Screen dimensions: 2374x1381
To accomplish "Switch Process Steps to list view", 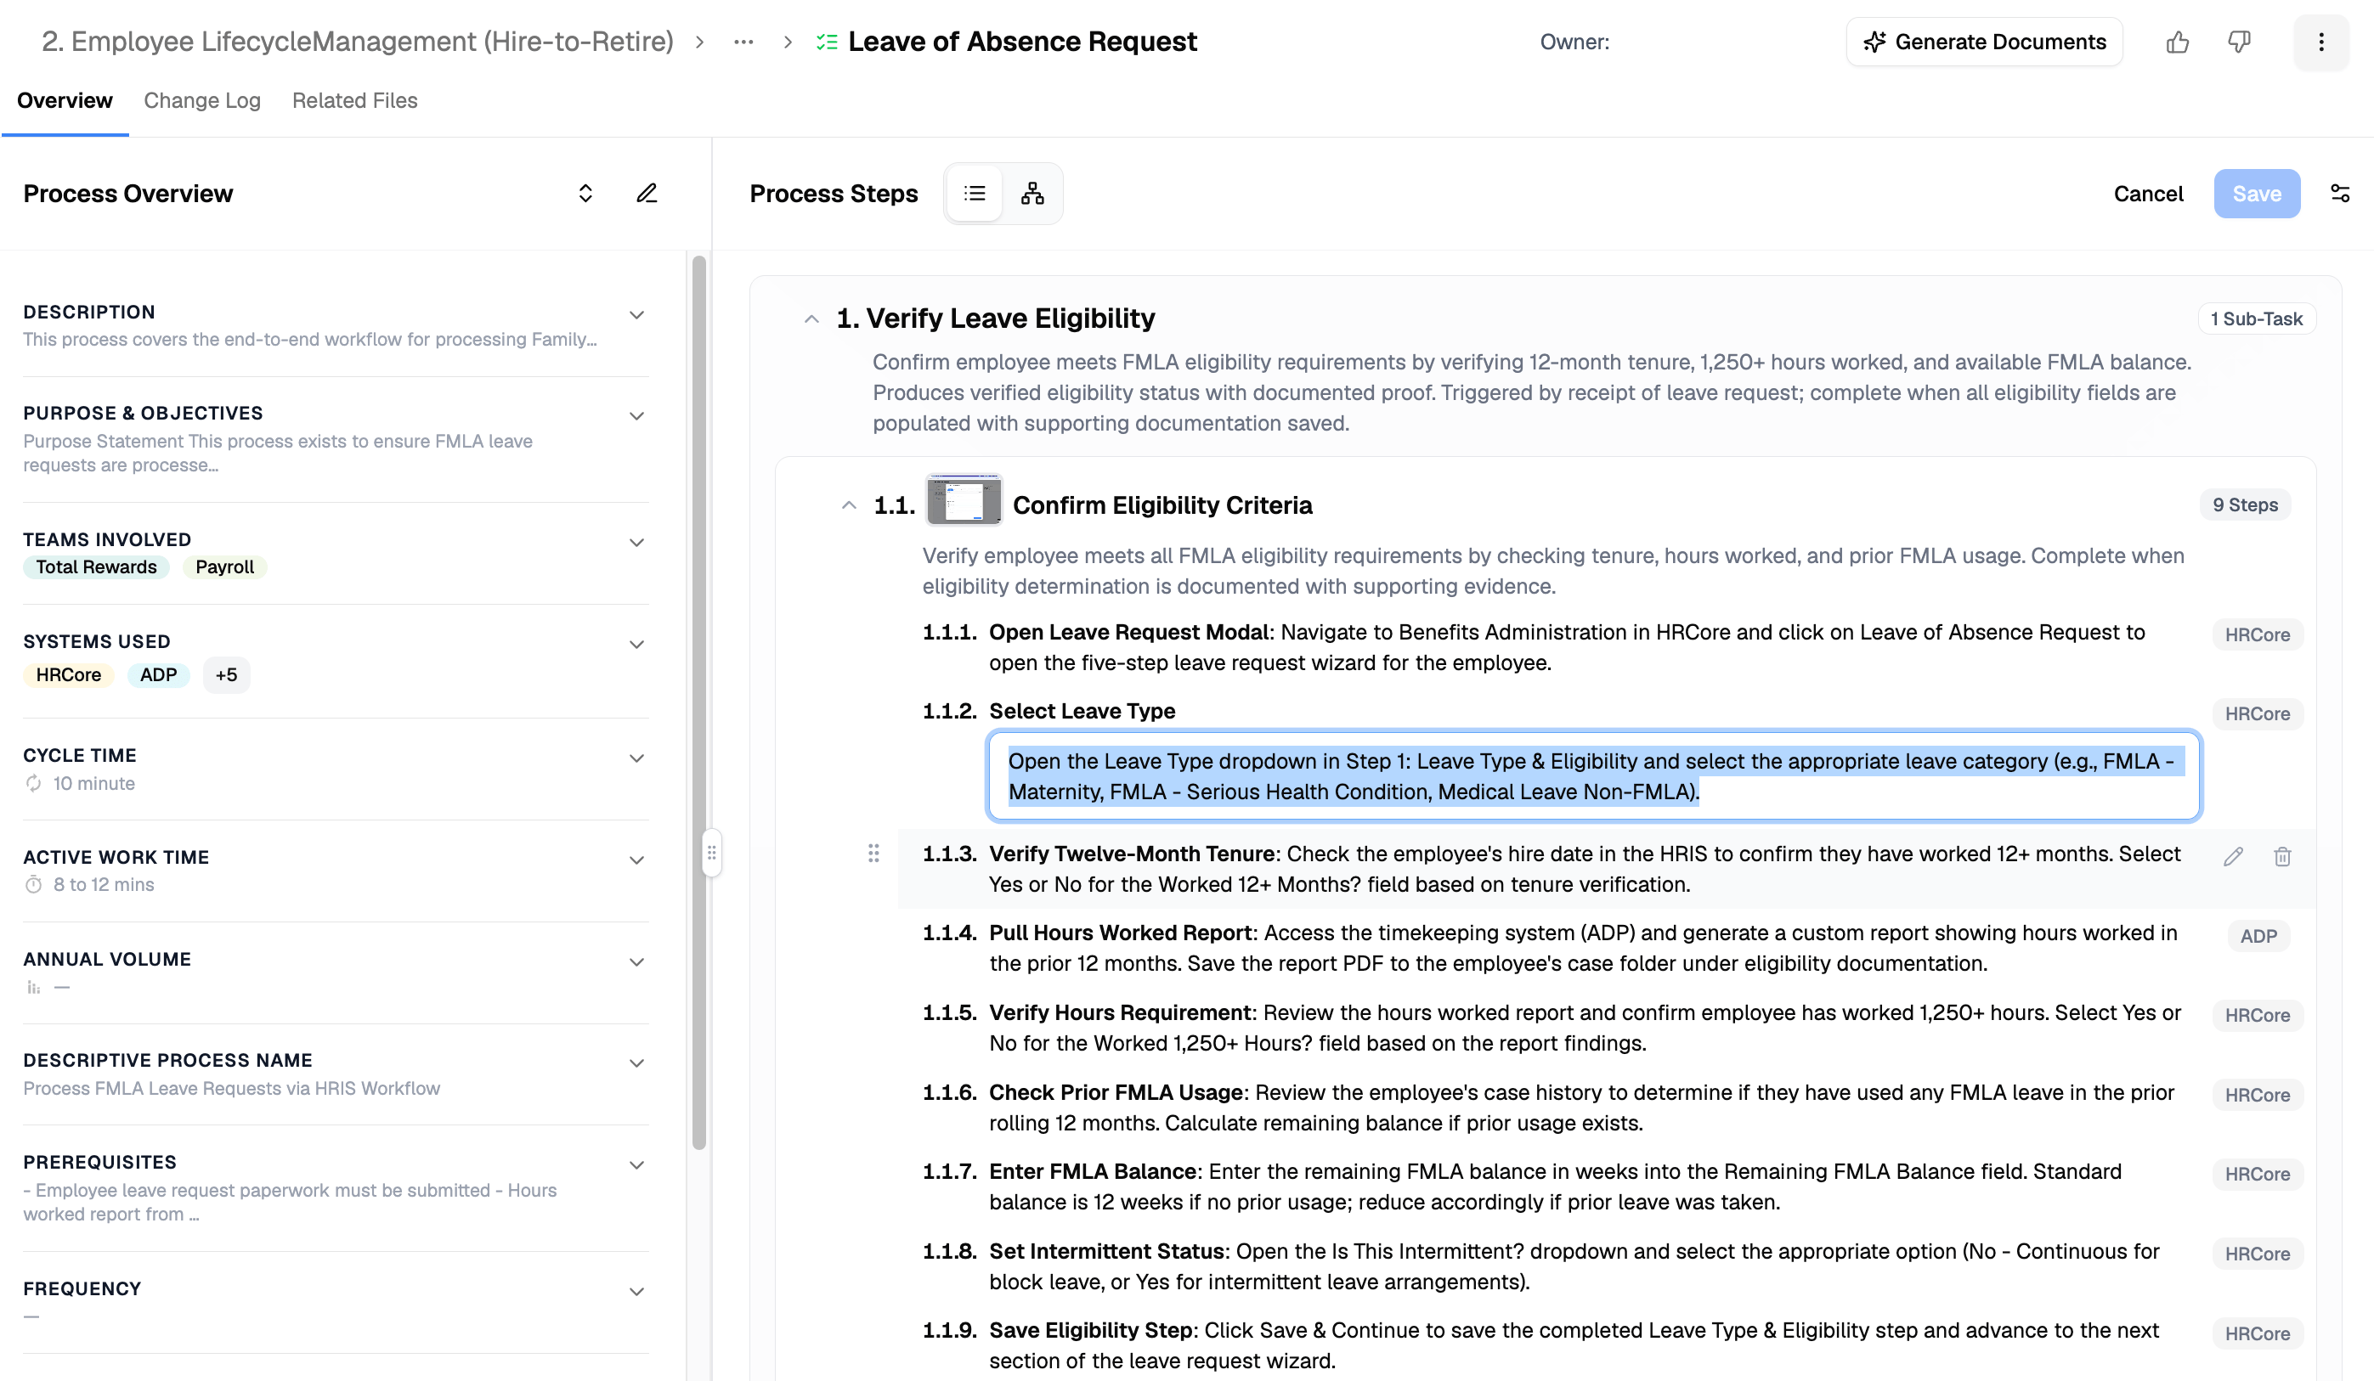I will tap(975, 193).
